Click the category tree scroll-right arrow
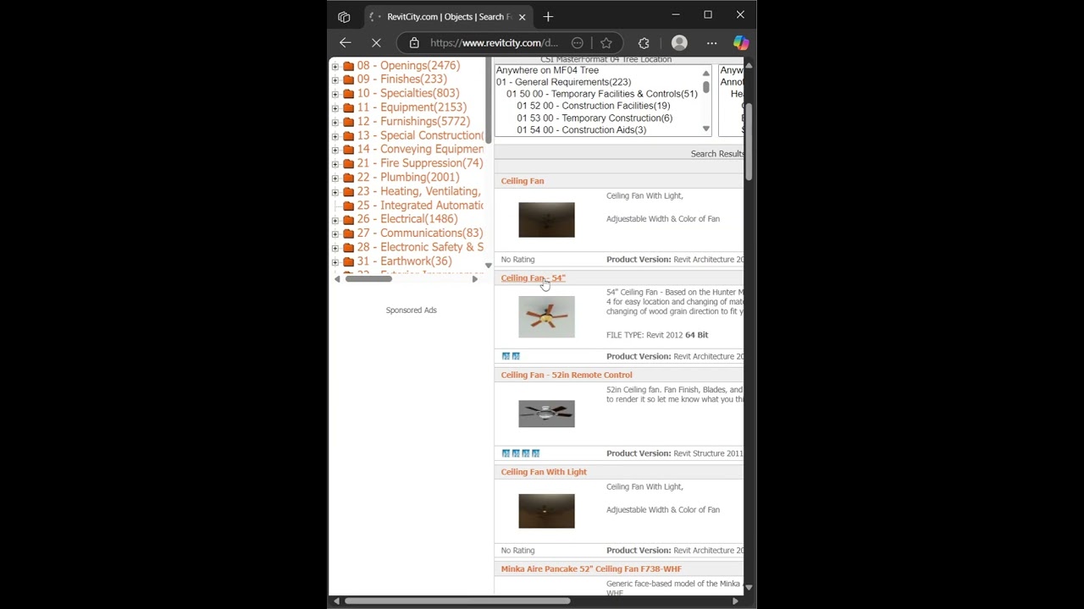This screenshot has height=609, width=1084. (475, 278)
